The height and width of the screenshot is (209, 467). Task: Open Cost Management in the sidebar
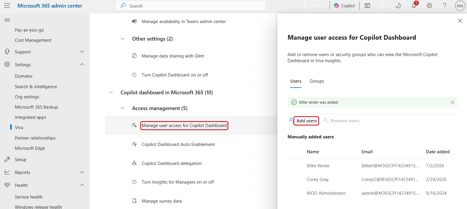pos(33,40)
